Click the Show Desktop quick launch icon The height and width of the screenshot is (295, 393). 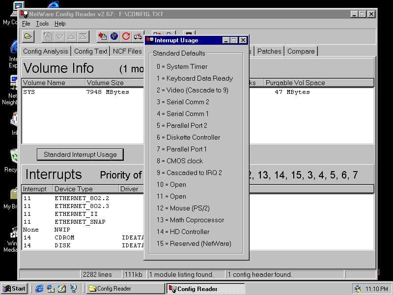62,289
